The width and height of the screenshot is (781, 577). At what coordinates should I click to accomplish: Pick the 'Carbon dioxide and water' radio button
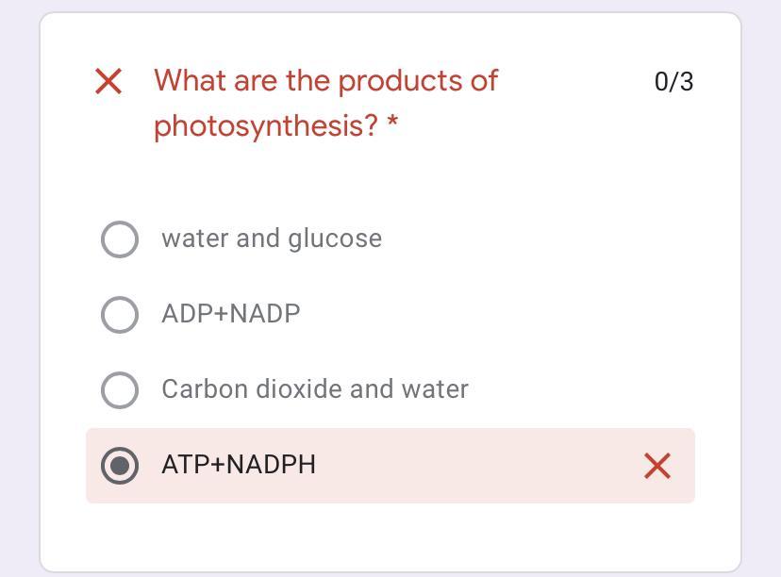(120, 389)
